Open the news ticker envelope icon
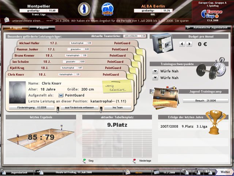Screen dimensions: 234x176 [7, 19]
